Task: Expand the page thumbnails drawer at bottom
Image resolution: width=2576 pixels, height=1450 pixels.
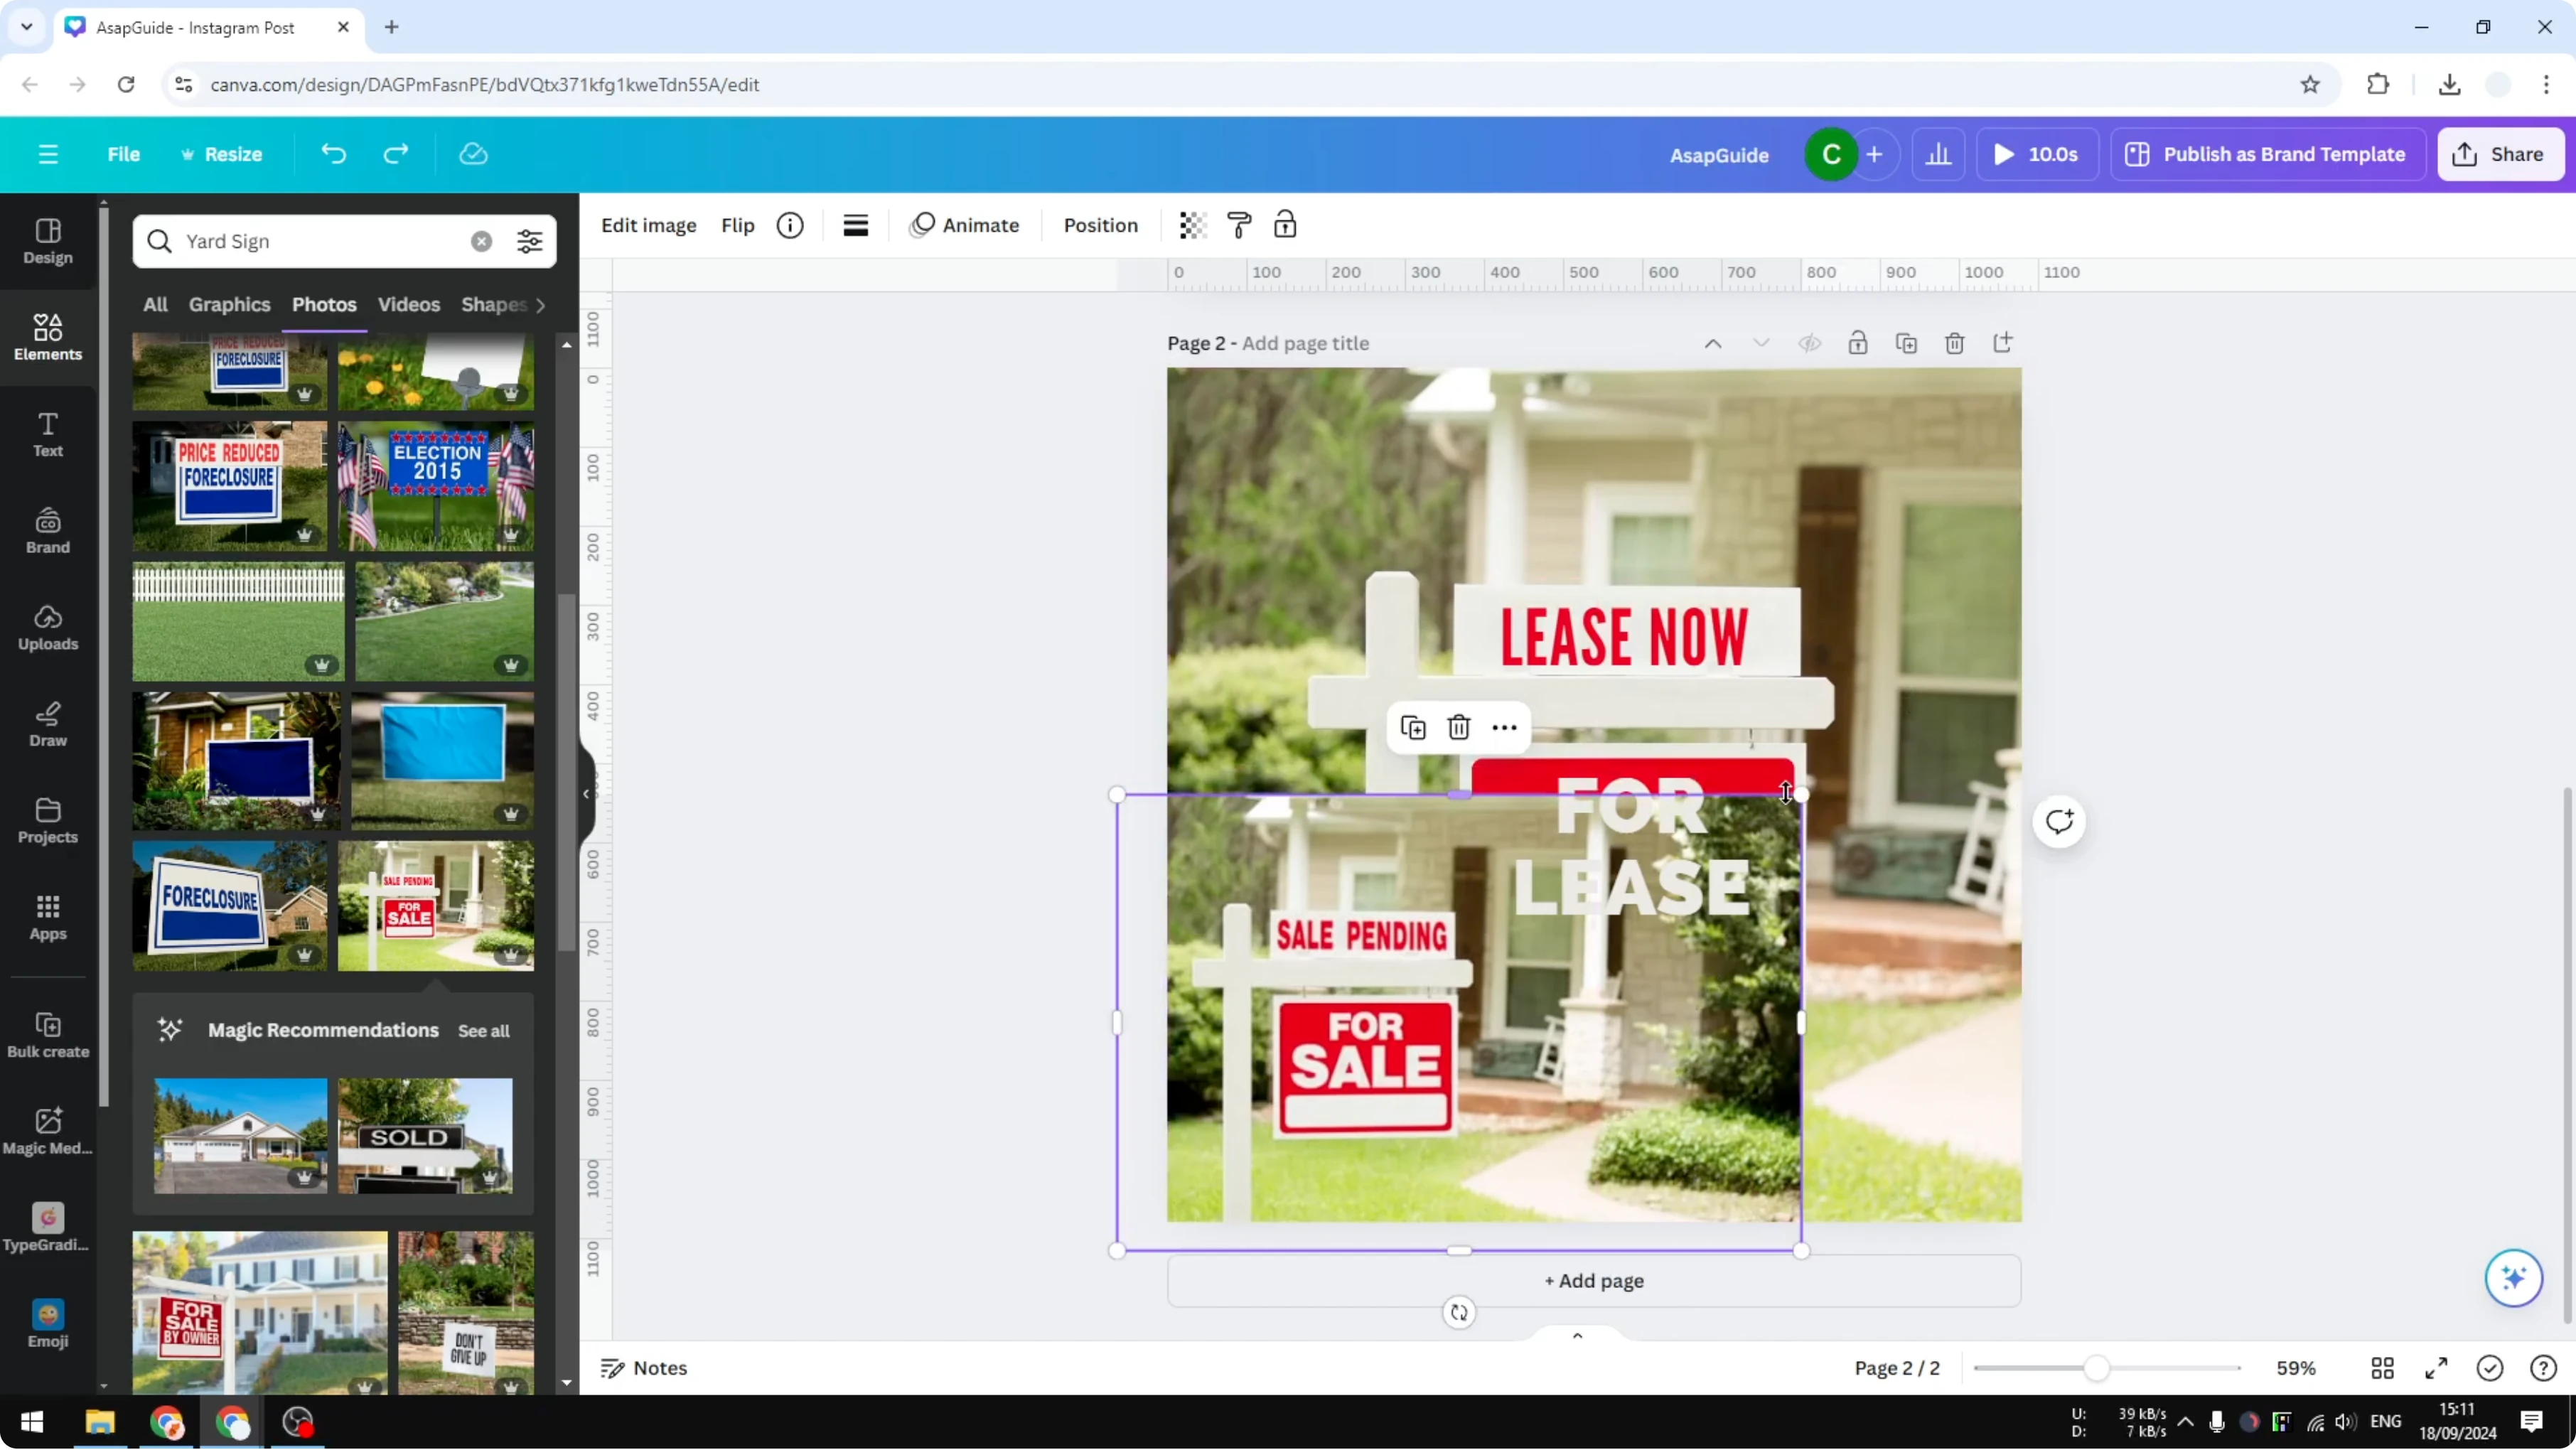Action: point(1577,1335)
